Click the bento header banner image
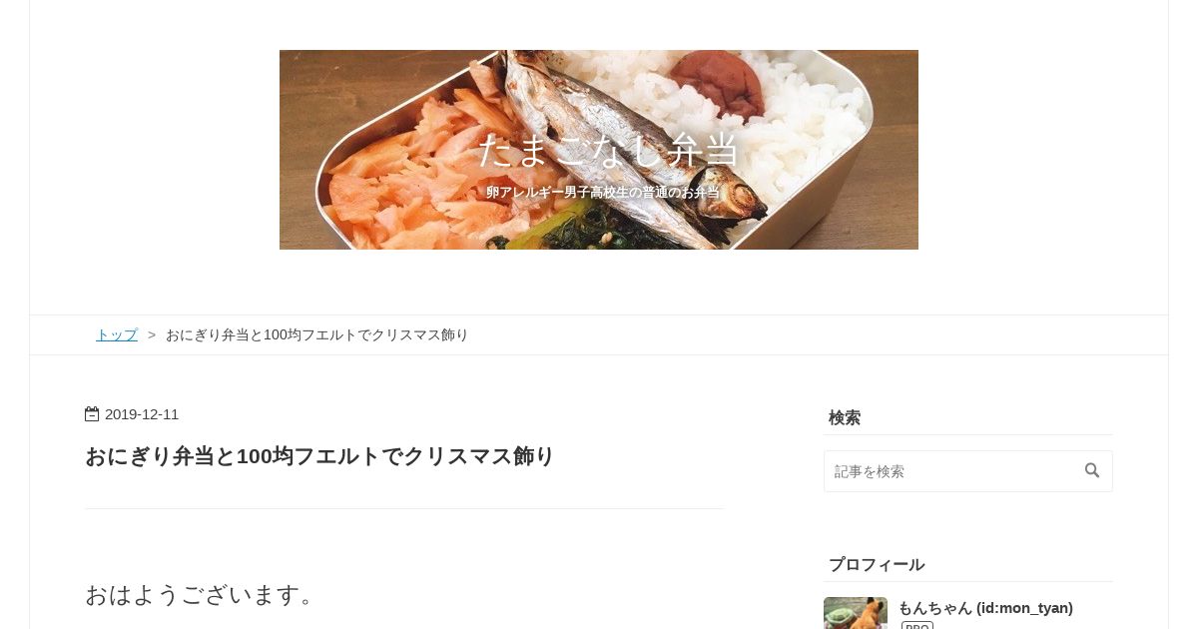 (599, 150)
